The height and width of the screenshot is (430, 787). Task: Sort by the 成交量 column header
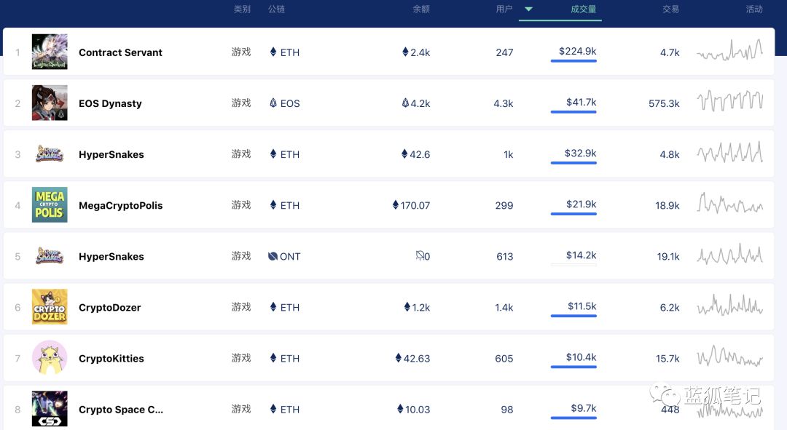click(x=583, y=9)
